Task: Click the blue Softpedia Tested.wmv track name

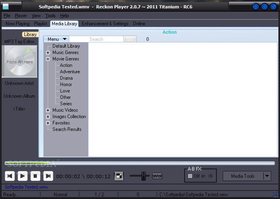Action: pos(26,187)
